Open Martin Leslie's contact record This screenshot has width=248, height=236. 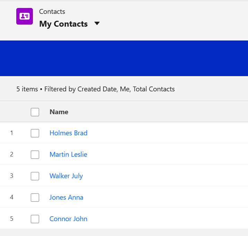coord(68,154)
